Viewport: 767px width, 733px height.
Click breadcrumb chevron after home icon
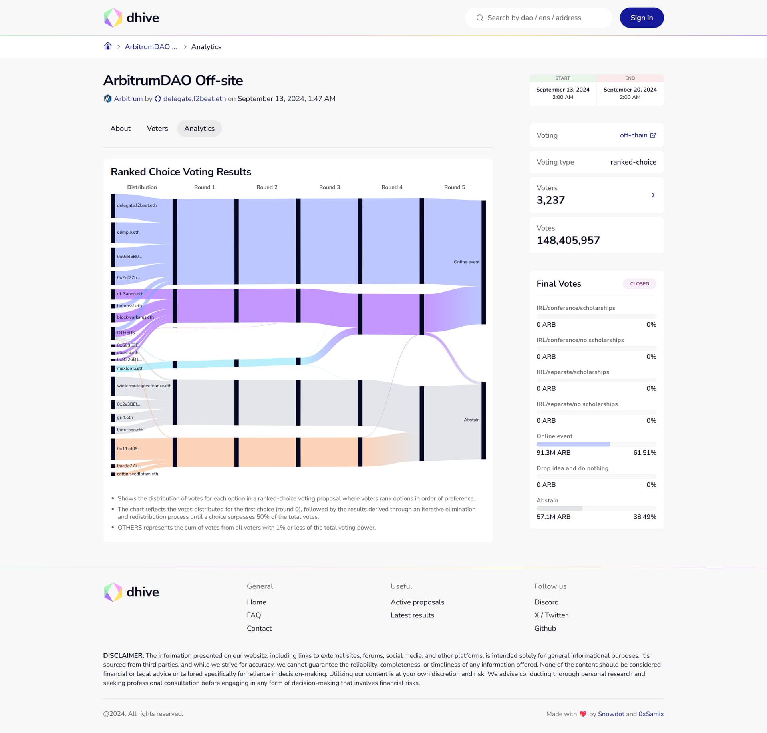tap(119, 47)
